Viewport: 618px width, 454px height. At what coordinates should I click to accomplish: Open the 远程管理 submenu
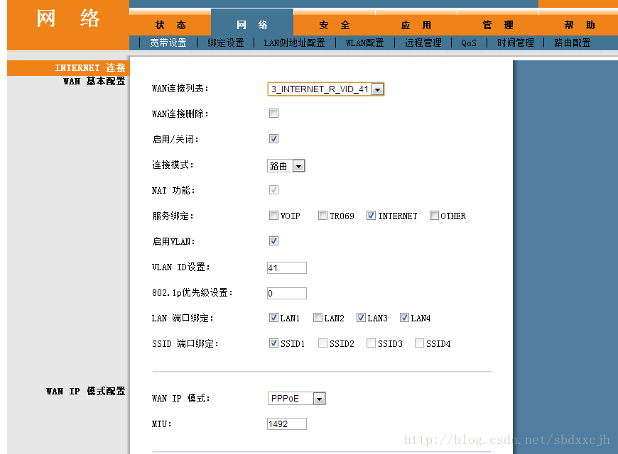pyautogui.click(x=423, y=43)
